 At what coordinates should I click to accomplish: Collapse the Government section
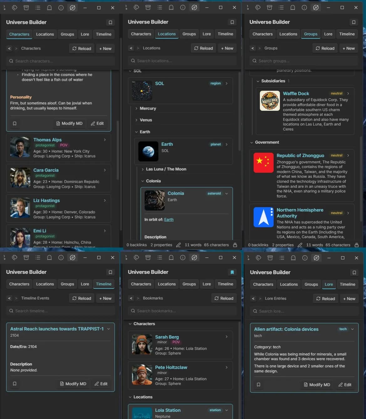(x=251, y=142)
